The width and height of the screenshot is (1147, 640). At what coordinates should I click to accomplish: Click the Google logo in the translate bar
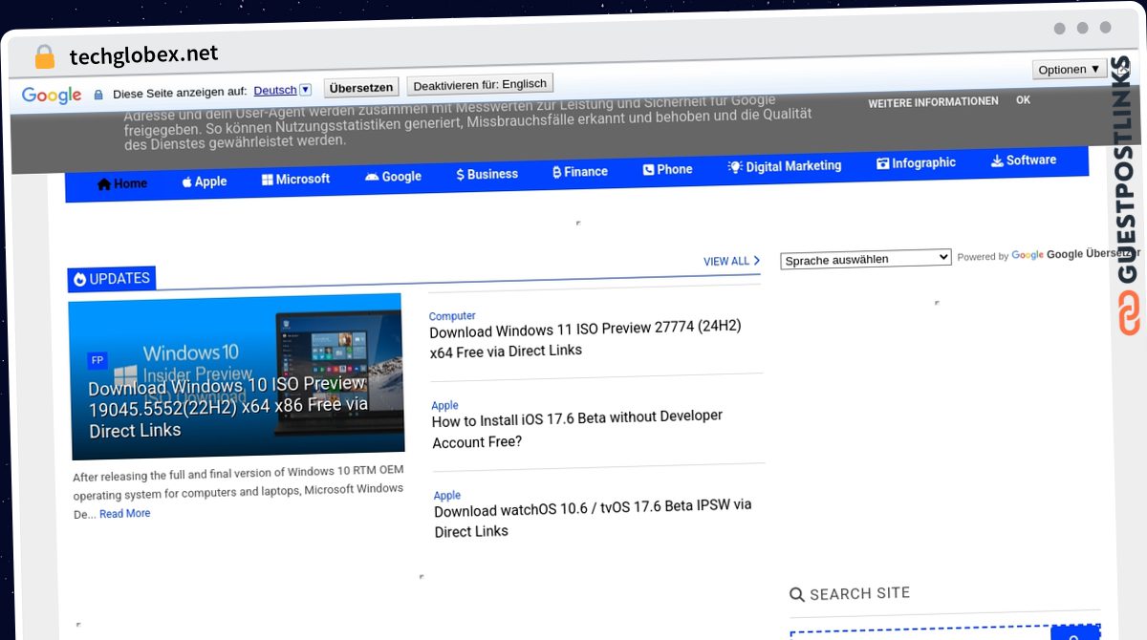click(x=52, y=95)
